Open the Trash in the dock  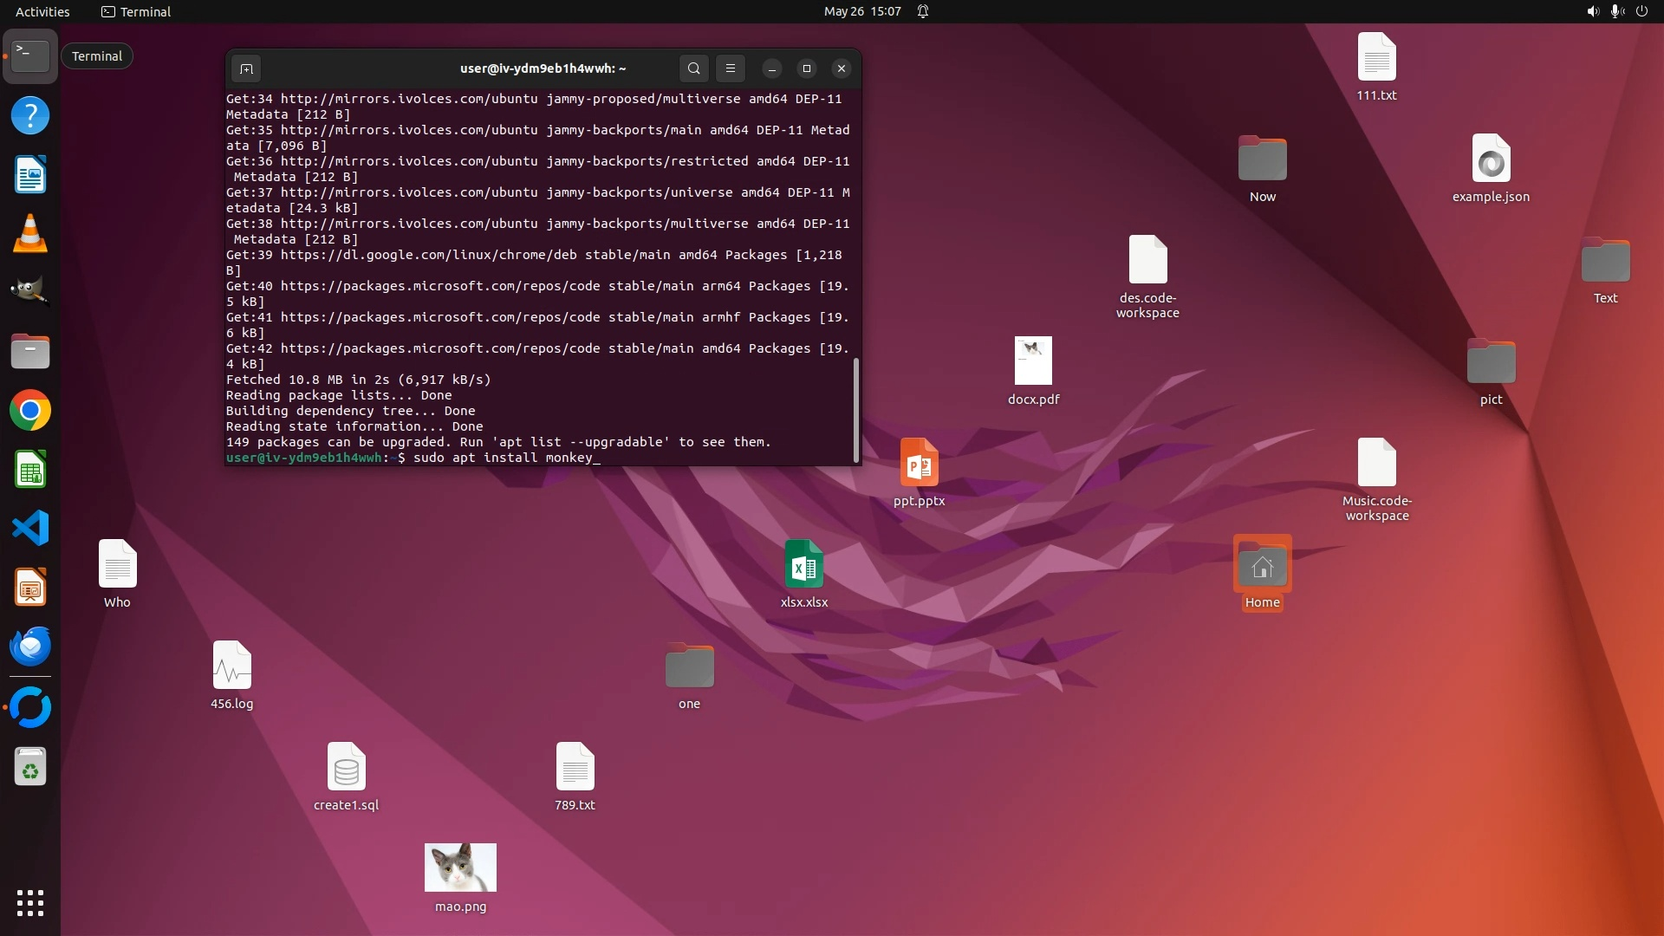point(30,768)
